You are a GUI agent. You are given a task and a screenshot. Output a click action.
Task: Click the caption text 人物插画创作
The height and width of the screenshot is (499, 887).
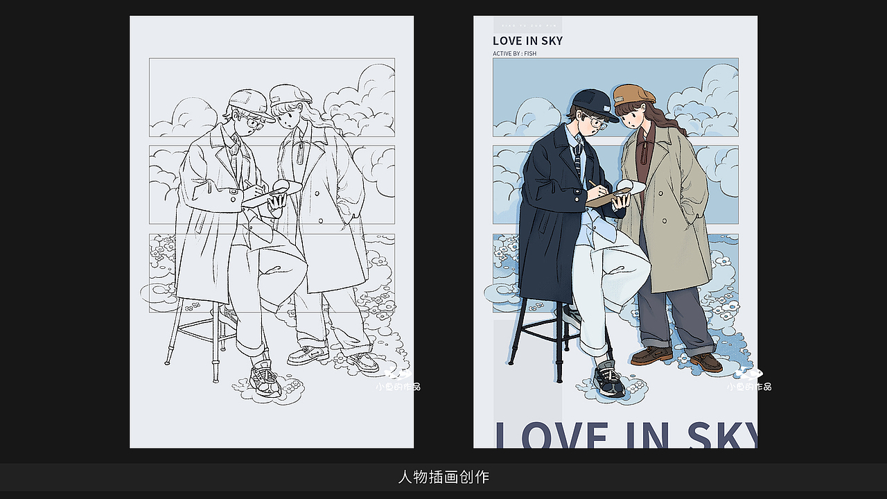tap(443, 477)
